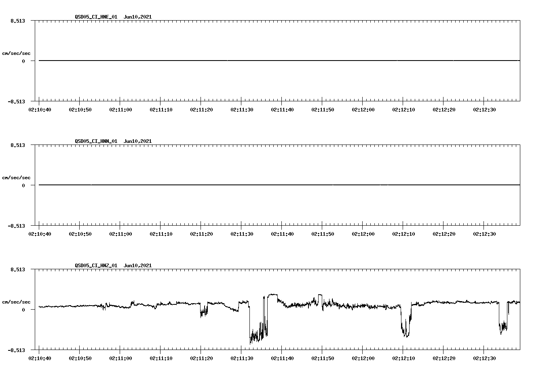549x373 pixels.
Task: Click the 02:12:10 label under HNZ plot
Action: click(x=403, y=358)
